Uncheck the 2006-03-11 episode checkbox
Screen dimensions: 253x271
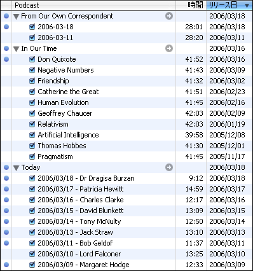32,38
